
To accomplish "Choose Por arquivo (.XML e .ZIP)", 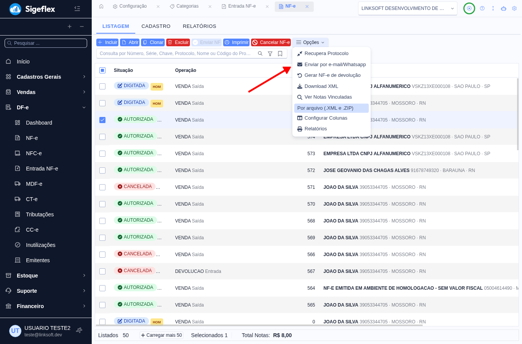I will 331,108.
